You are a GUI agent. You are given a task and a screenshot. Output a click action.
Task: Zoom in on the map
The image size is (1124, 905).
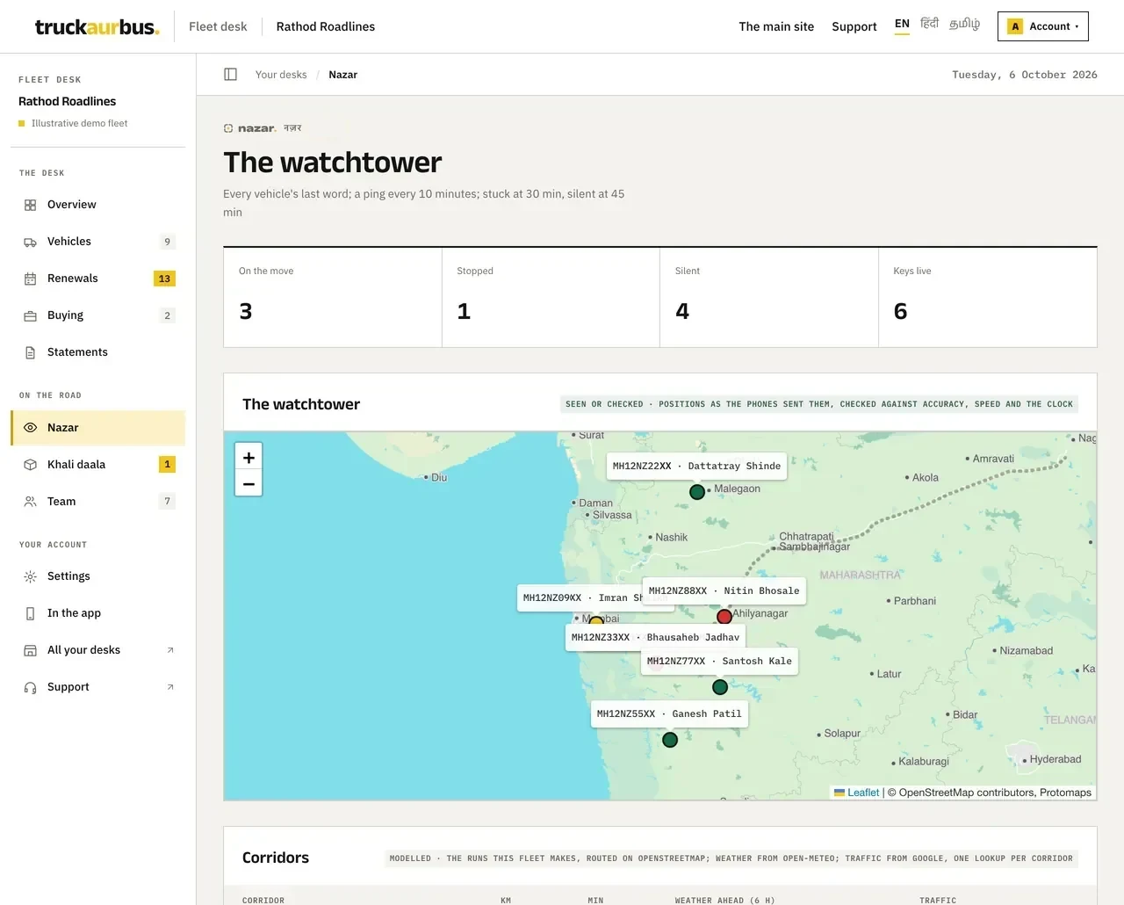click(249, 457)
